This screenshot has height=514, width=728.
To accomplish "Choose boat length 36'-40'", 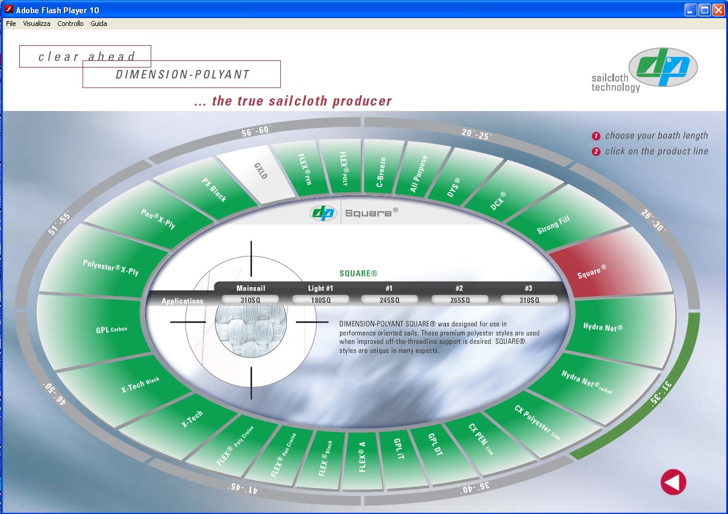I will (x=475, y=487).
